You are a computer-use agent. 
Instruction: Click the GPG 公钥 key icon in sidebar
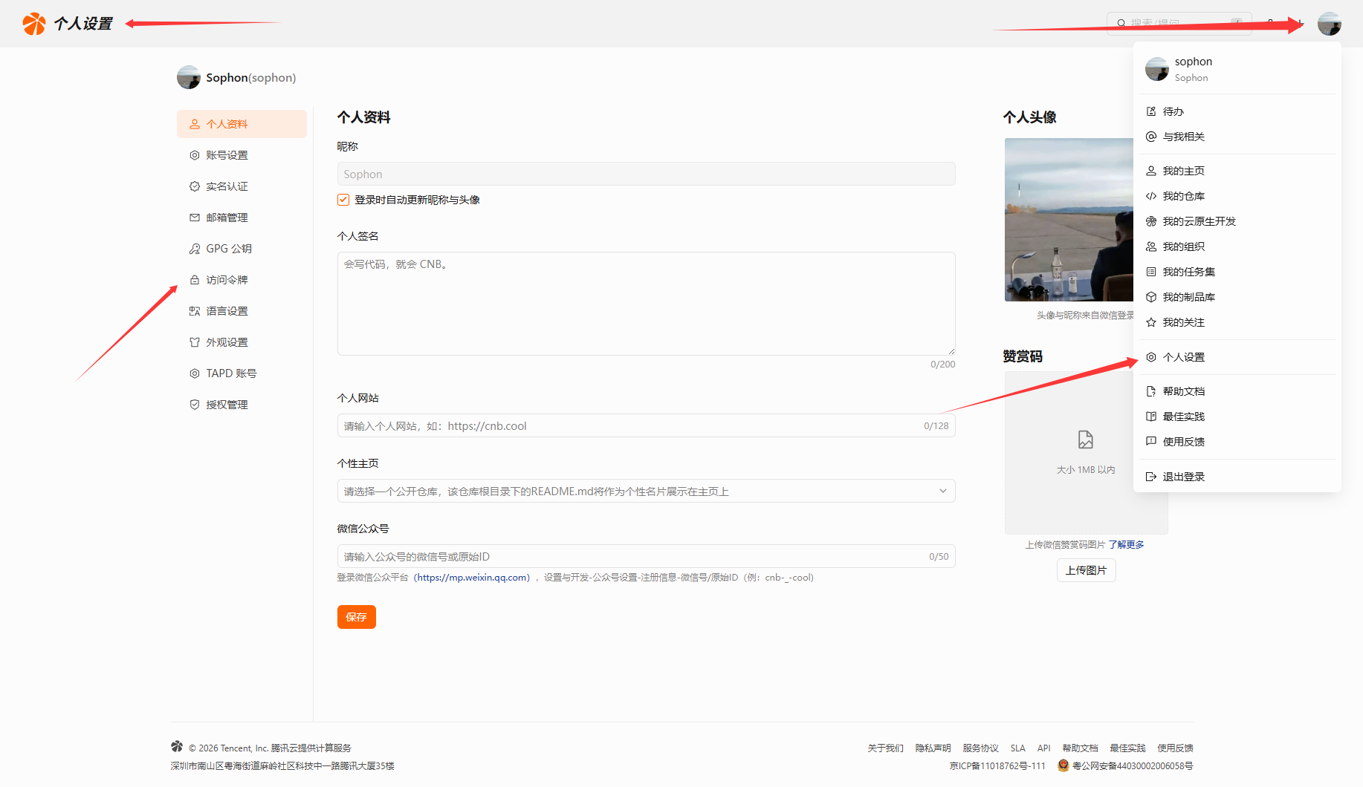coord(195,249)
